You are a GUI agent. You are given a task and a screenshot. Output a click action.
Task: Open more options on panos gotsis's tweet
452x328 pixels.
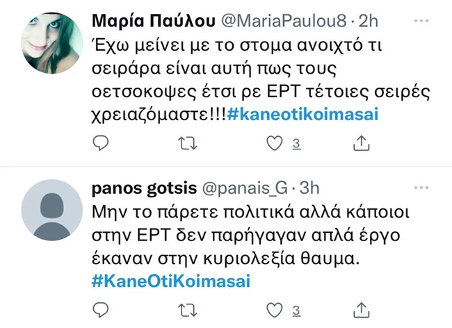(421, 188)
